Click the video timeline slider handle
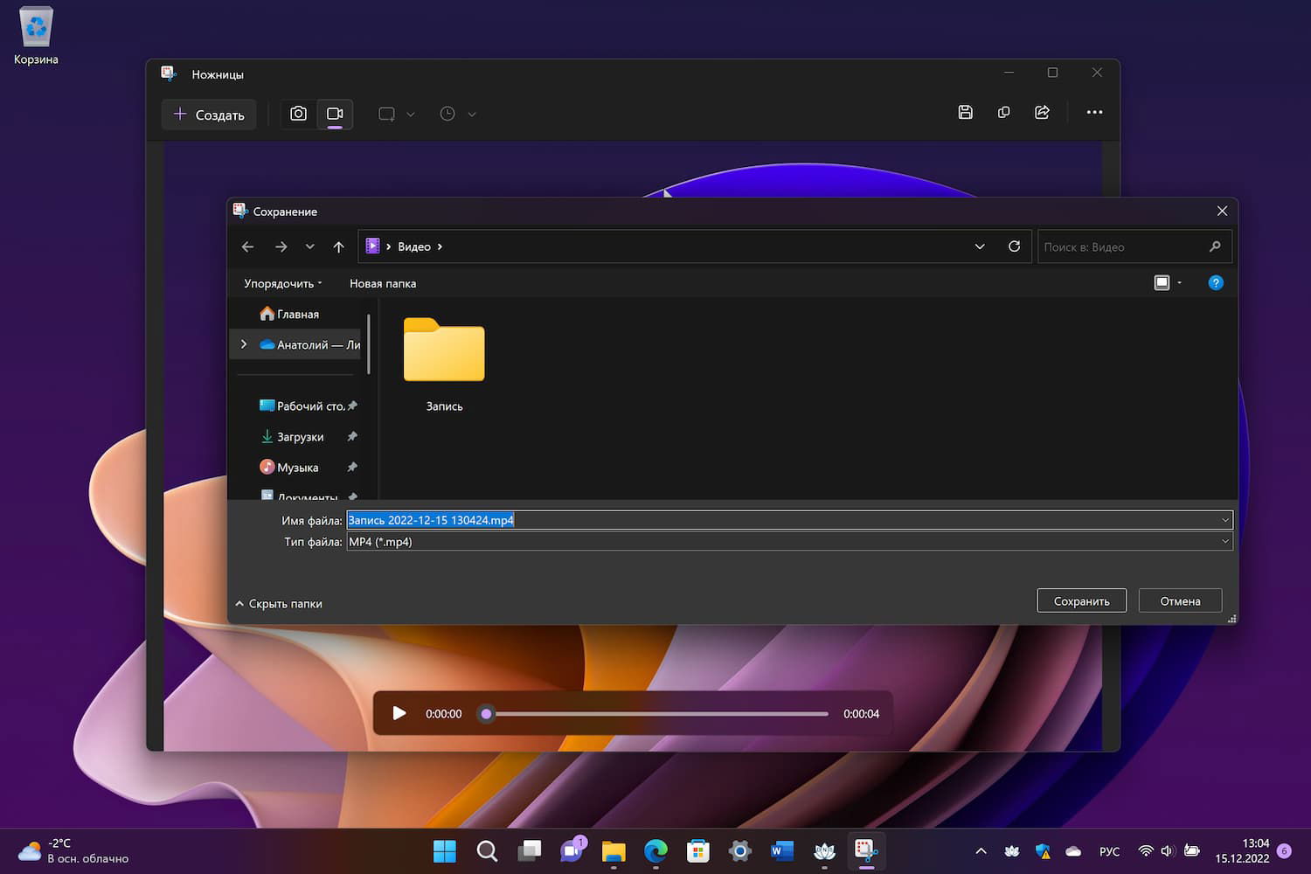1311x874 pixels. tap(487, 714)
